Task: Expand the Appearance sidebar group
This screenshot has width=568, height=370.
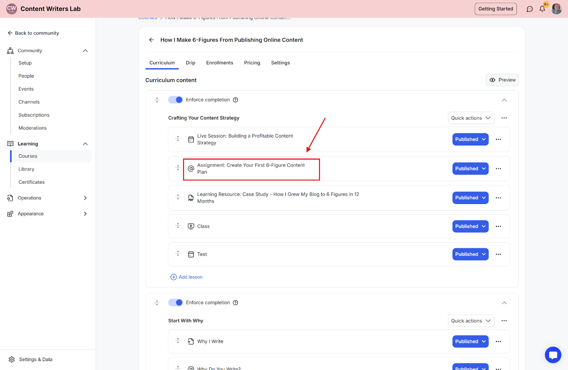Action: click(x=85, y=214)
